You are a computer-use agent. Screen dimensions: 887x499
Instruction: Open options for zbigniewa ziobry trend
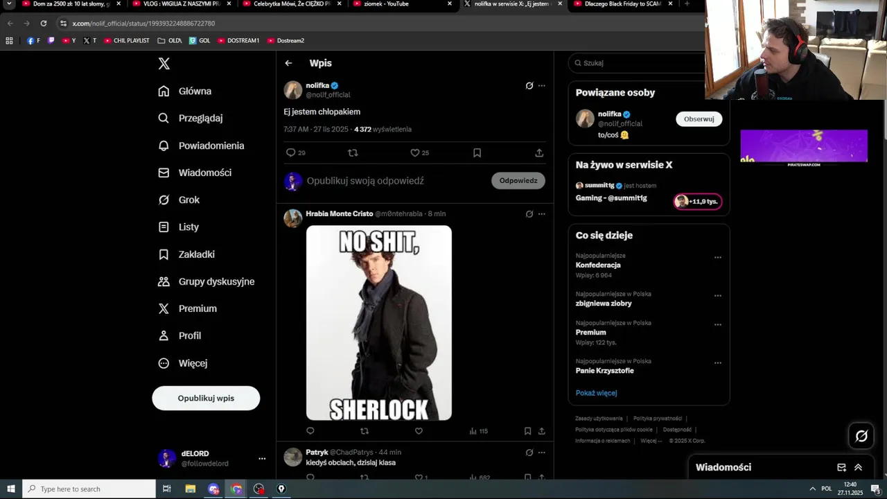tap(718, 296)
